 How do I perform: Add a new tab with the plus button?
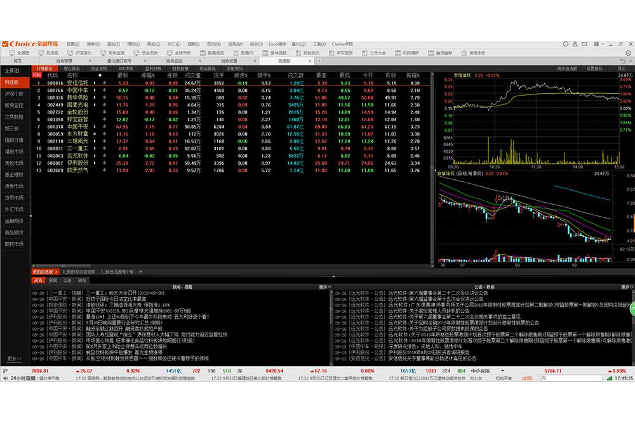click(319, 61)
